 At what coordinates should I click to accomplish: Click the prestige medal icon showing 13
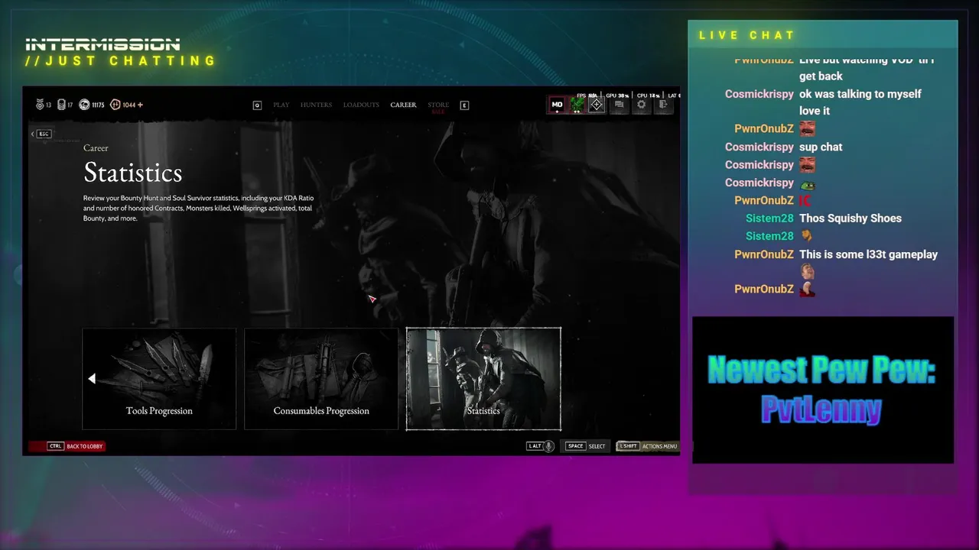[39, 105]
